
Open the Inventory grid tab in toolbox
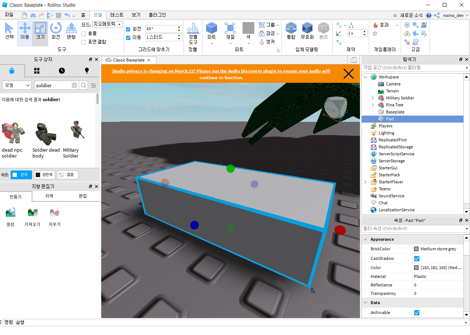click(37, 70)
